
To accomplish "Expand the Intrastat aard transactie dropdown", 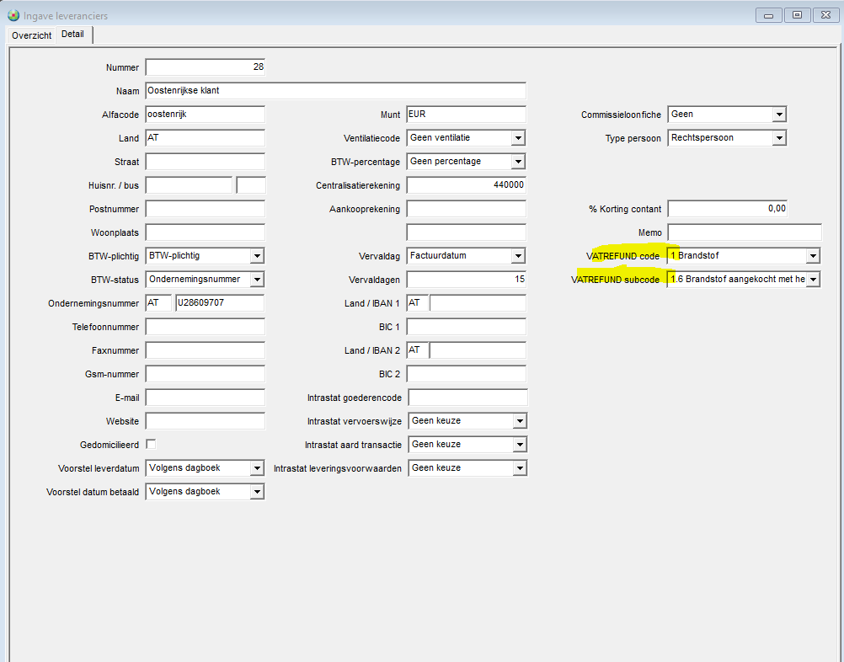I will tap(520, 445).
